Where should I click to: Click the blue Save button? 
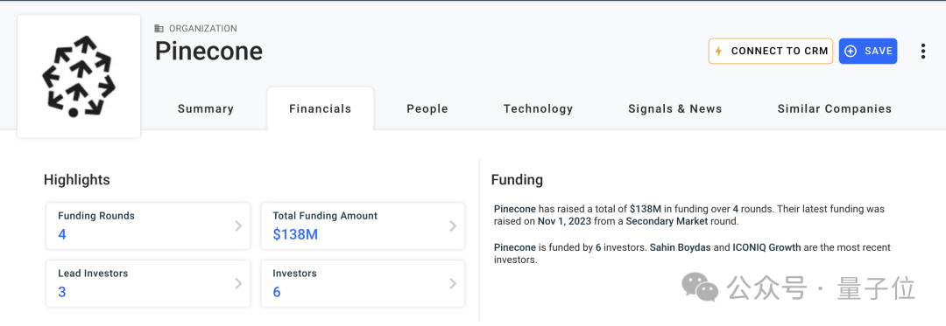tap(868, 51)
